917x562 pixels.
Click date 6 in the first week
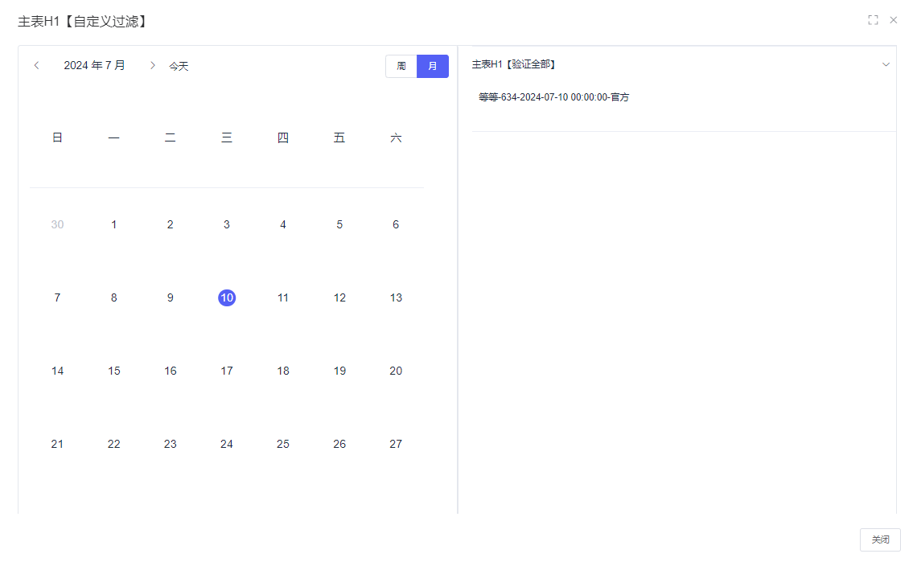click(x=396, y=224)
